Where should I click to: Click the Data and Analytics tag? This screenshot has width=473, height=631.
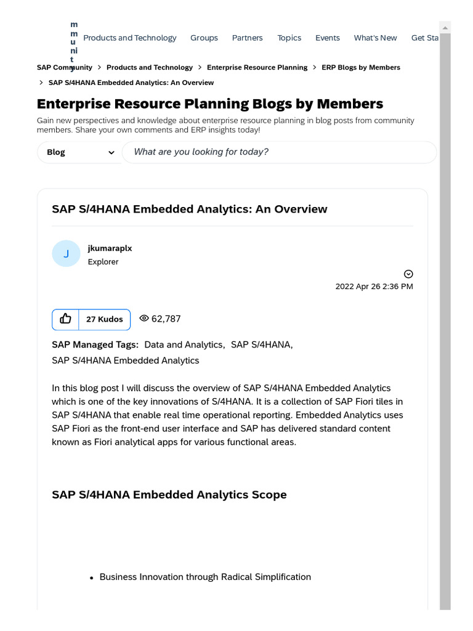pos(184,345)
